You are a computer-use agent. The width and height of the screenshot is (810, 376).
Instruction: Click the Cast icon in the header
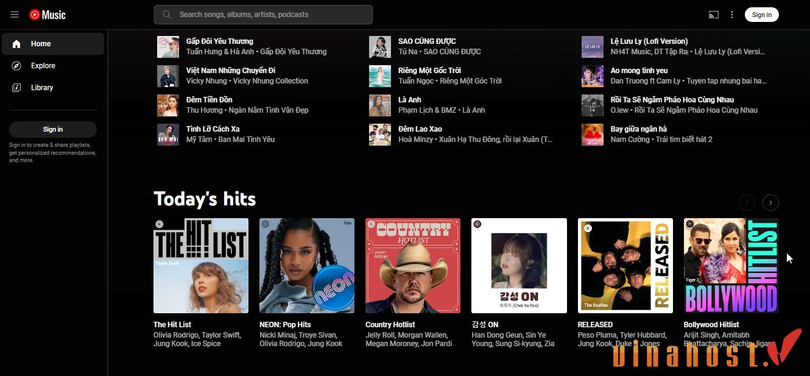[x=713, y=14]
